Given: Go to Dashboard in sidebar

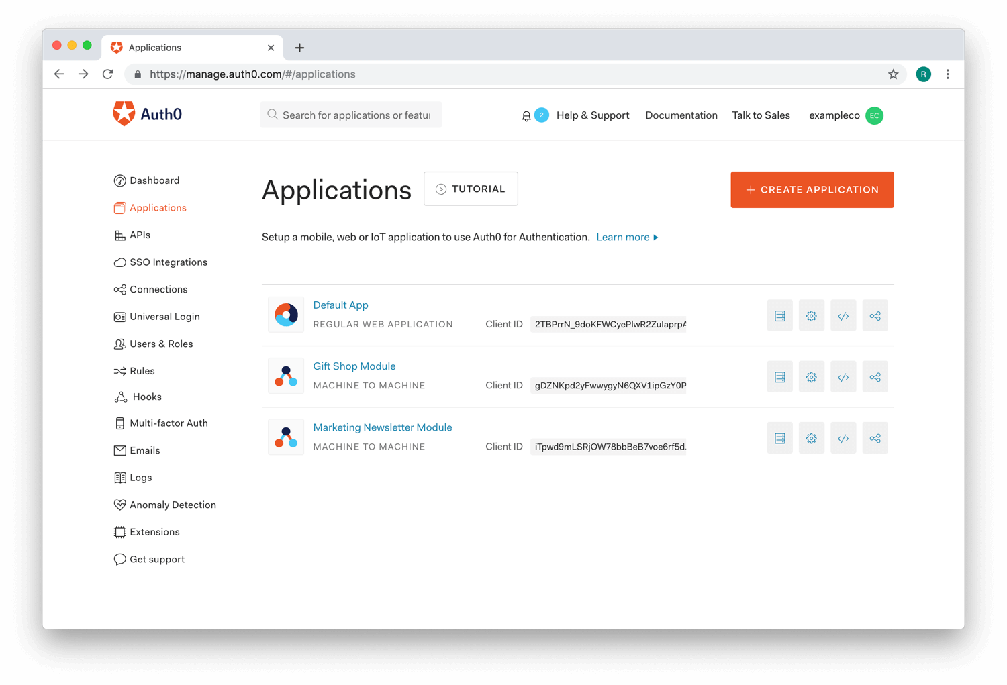Looking at the screenshot, I should [x=147, y=180].
